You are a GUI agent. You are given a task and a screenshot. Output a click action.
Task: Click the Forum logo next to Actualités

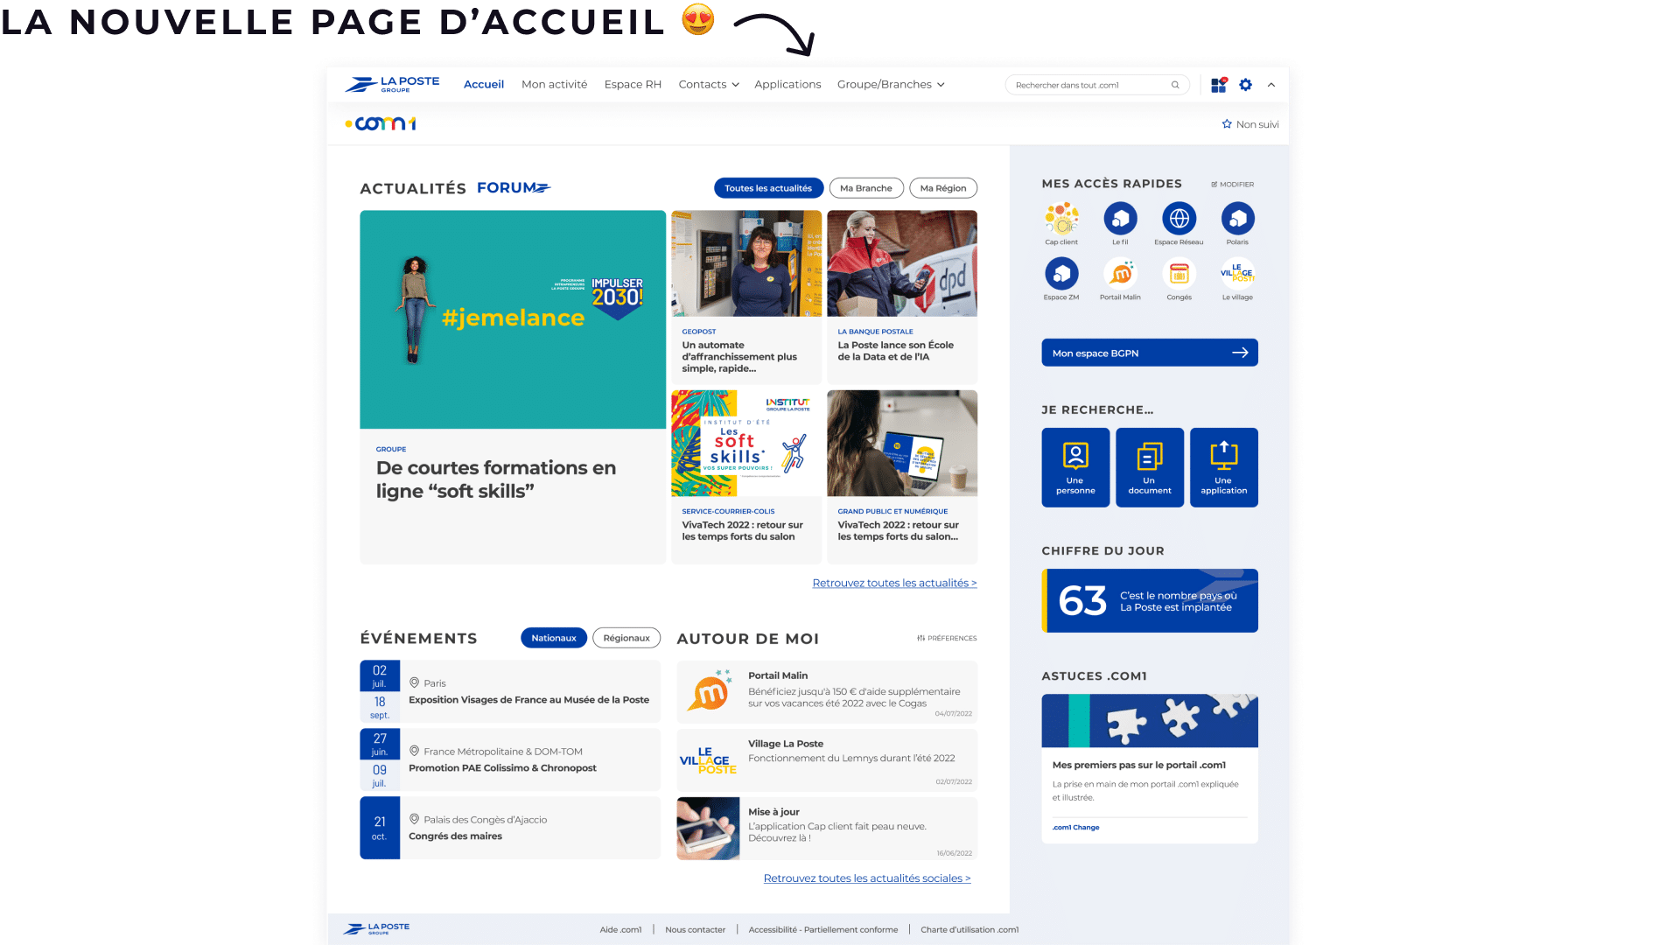click(514, 187)
